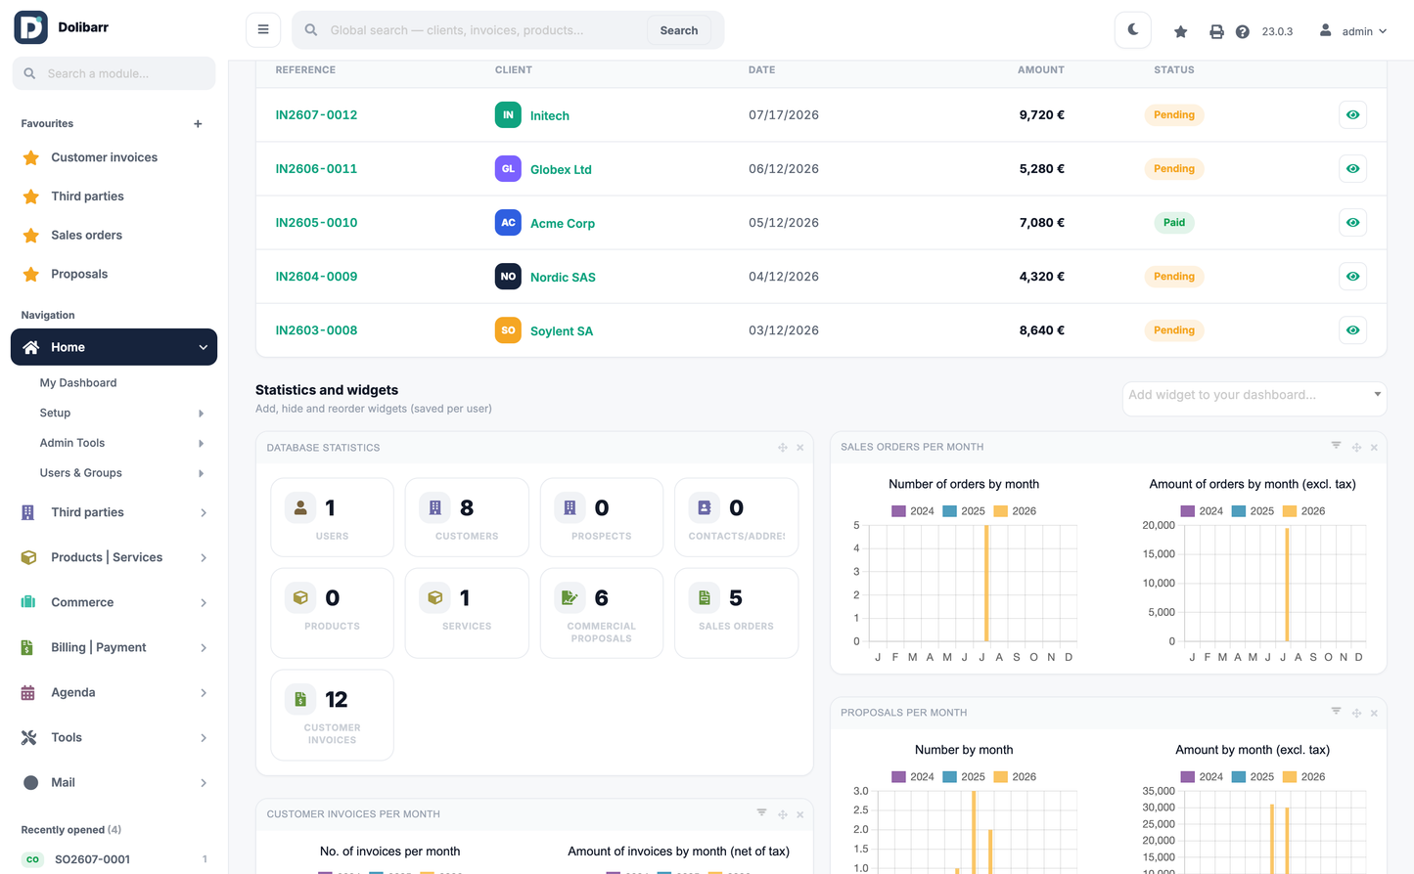Open Initech client page
This screenshot has height=874, width=1414.
(x=550, y=115)
